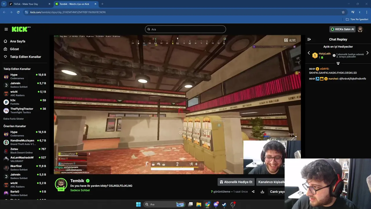Open OBS Studio from taskbar

point(233,204)
